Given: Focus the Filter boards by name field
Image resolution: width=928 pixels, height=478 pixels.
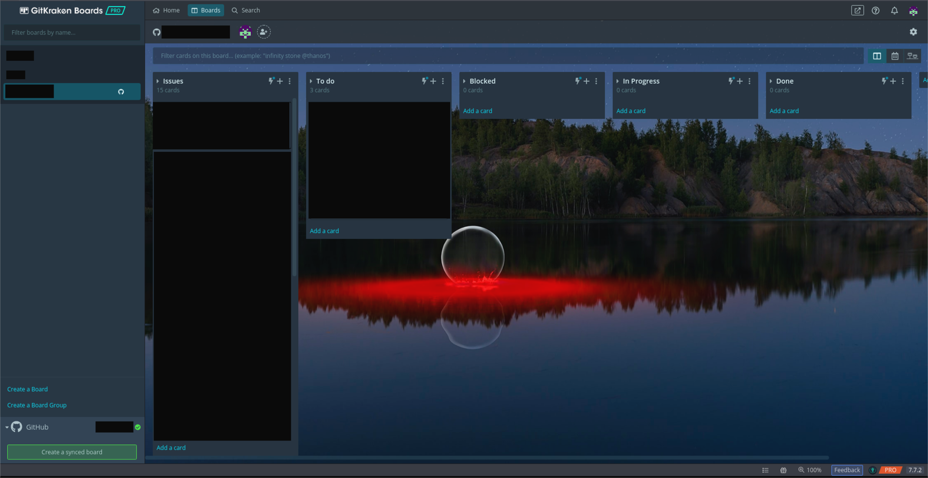Looking at the screenshot, I should pos(72,33).
